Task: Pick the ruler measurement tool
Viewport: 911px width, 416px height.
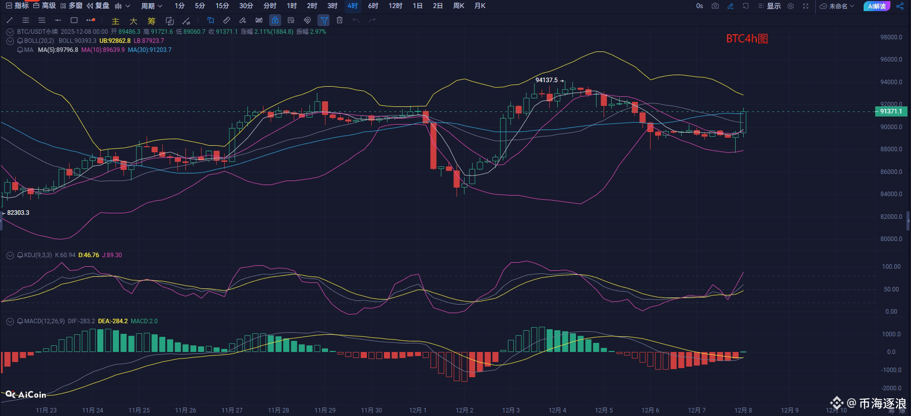Action: point(227,21)
